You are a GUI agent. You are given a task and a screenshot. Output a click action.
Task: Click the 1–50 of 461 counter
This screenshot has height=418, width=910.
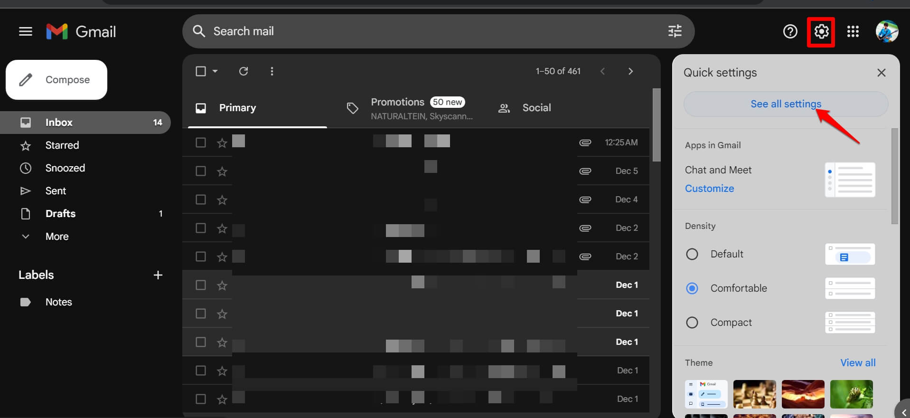(x=558, y=71)
